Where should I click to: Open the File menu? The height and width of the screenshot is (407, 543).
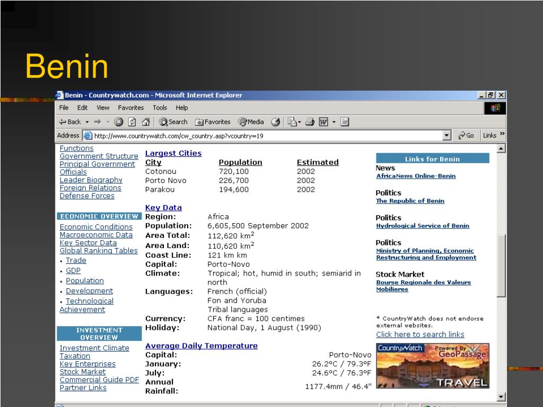(x=64, y=108)
